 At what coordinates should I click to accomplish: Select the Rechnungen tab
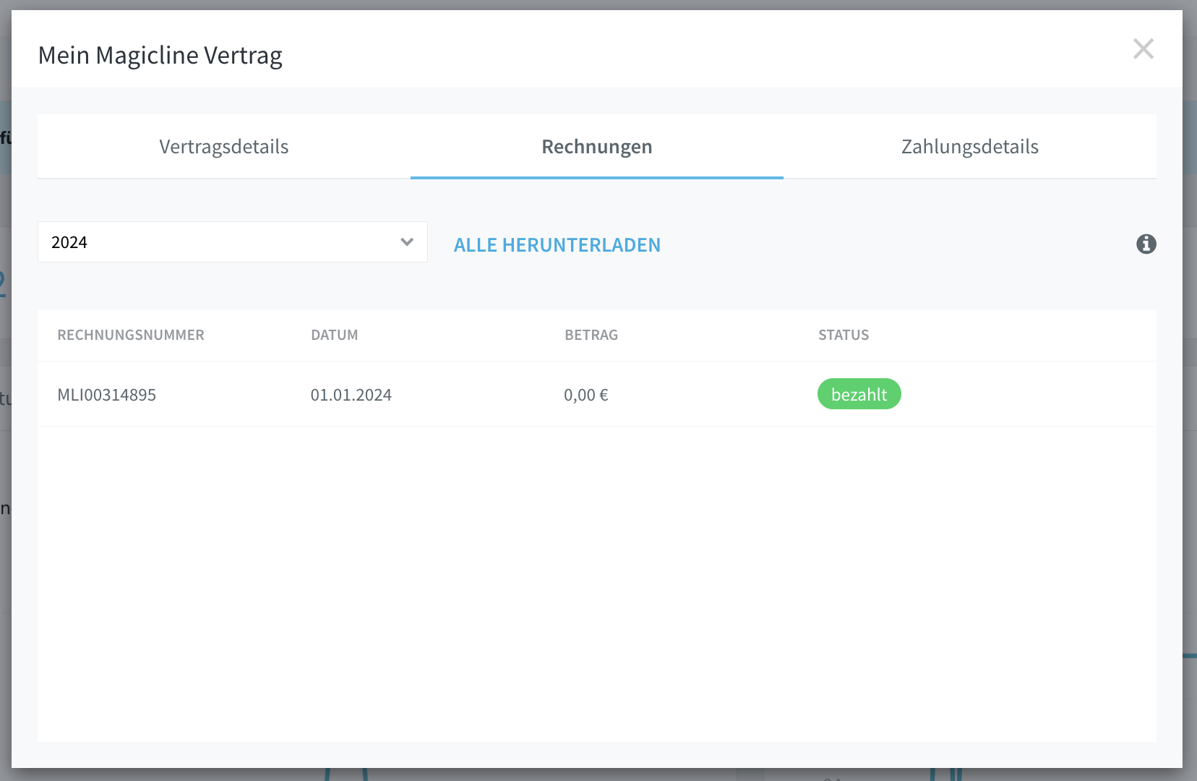tap(597, 147)
